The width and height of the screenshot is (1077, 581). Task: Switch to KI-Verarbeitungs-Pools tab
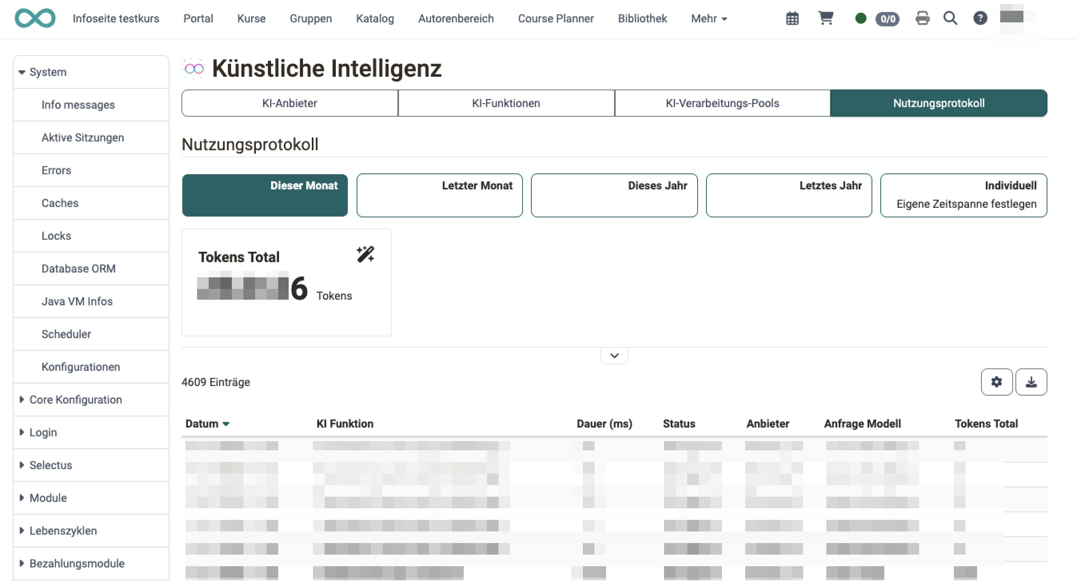[x=722, y=103]
